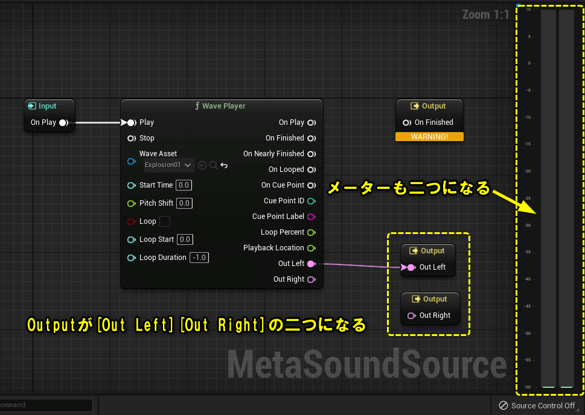Select the Wave Player node header
This screenshot has height=415, width=585.
221,105
